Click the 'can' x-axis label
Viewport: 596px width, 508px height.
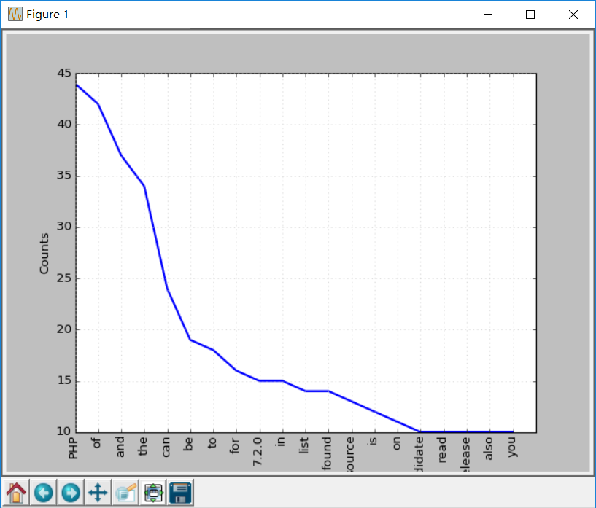coord(166,447)
